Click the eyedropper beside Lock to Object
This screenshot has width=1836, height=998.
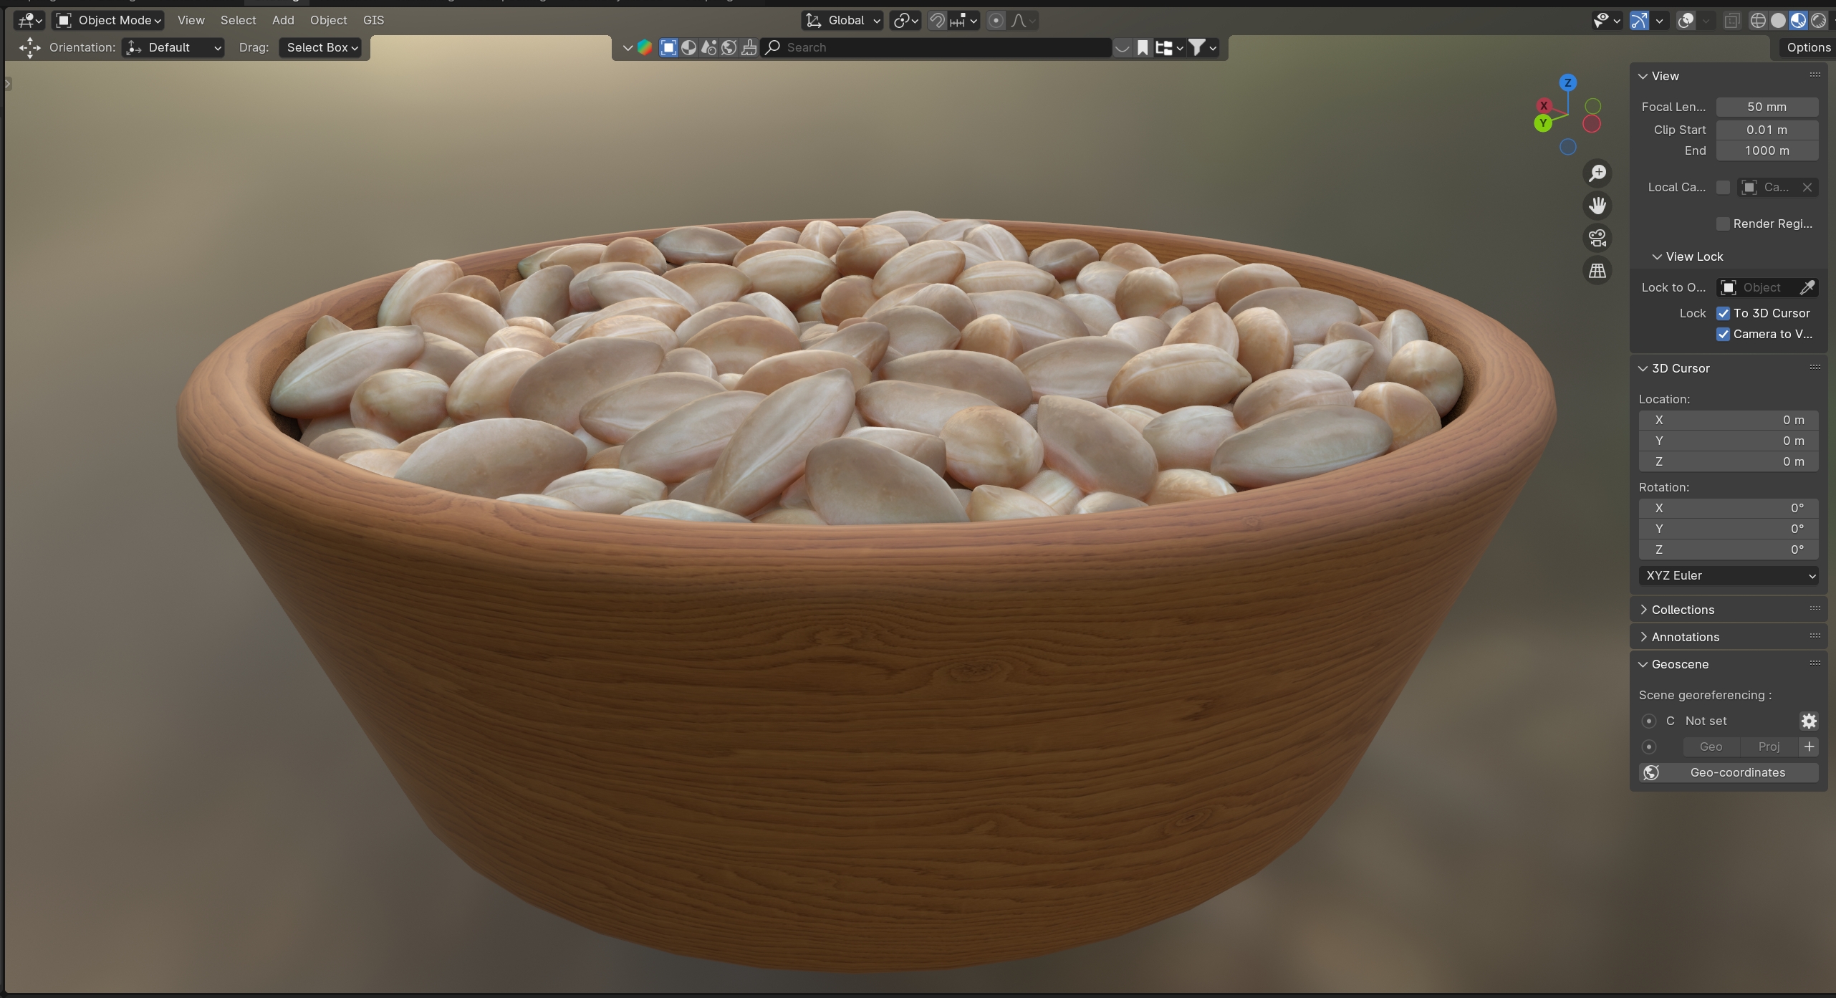[x=1807, y=287]
